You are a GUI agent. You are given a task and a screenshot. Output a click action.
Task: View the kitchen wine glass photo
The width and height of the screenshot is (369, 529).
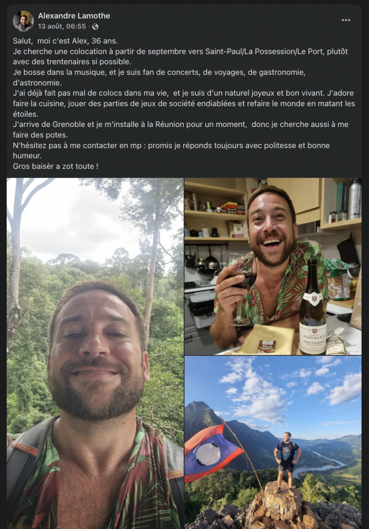[273, 266]
